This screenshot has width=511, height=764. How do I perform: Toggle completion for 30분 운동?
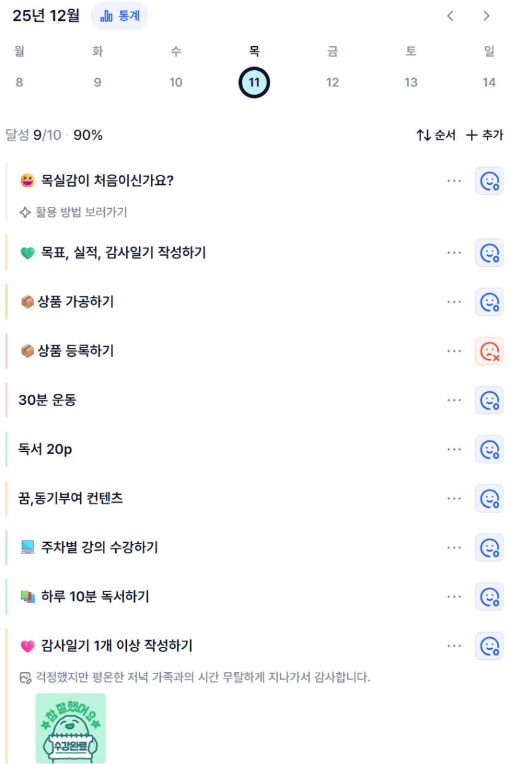(x=489, y=400)
